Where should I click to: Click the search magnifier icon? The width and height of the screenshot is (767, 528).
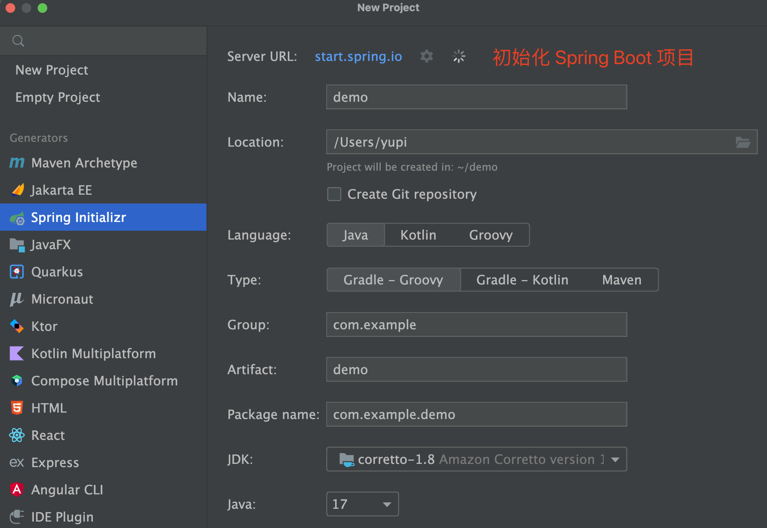18,41
